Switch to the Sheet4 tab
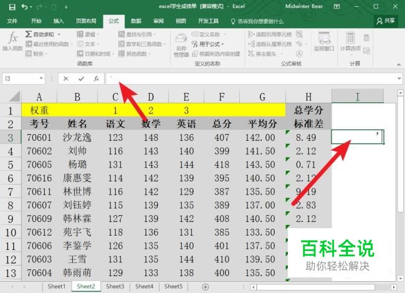This screenshot has width=405, height=293. tap(144, 287)
